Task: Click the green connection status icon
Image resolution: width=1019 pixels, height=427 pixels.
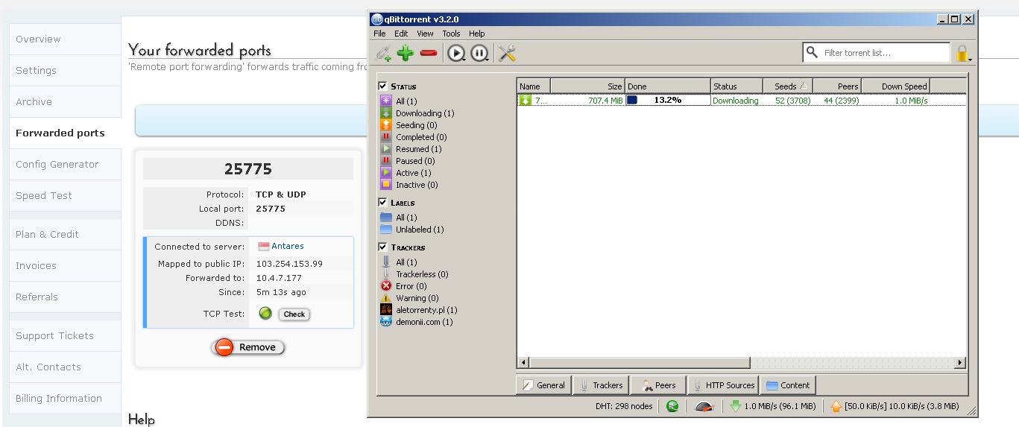Action: [x=672, y=406]
